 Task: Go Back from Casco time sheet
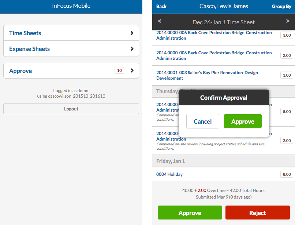pyautogui.click(x=161, y=6)
